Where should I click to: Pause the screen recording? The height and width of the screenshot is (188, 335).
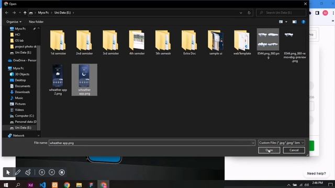[x=42, y=172]
